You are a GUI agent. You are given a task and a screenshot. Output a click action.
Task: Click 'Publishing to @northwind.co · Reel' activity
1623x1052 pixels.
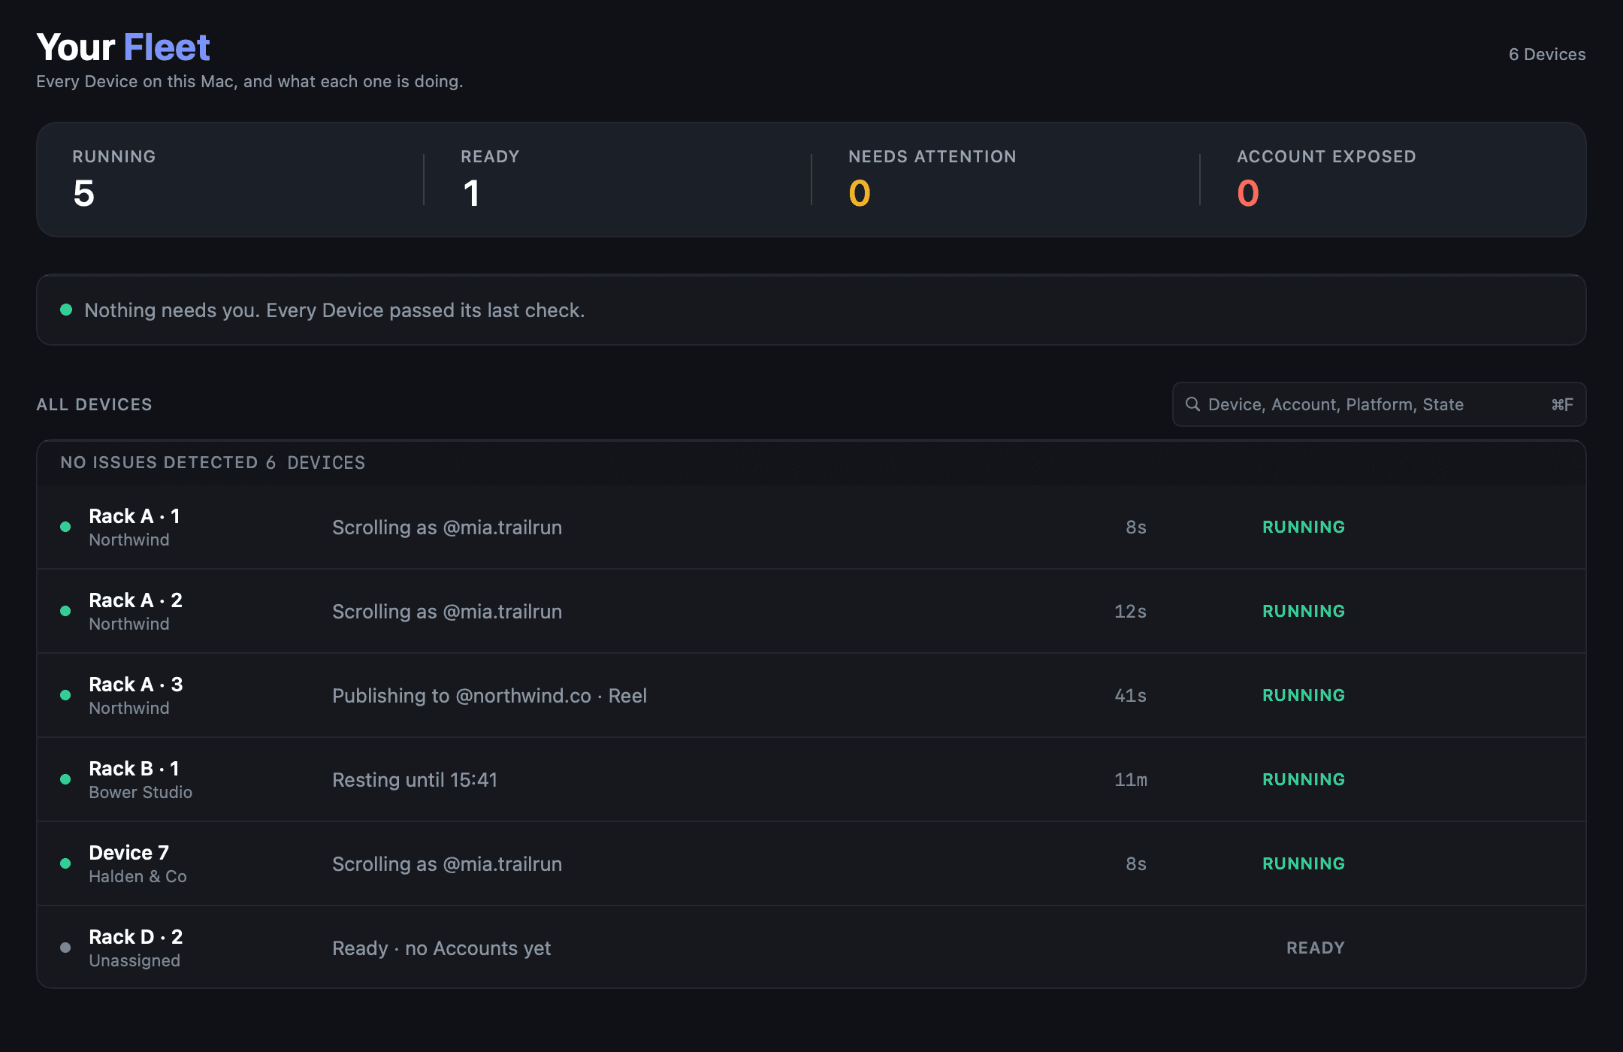pos(490,696)
